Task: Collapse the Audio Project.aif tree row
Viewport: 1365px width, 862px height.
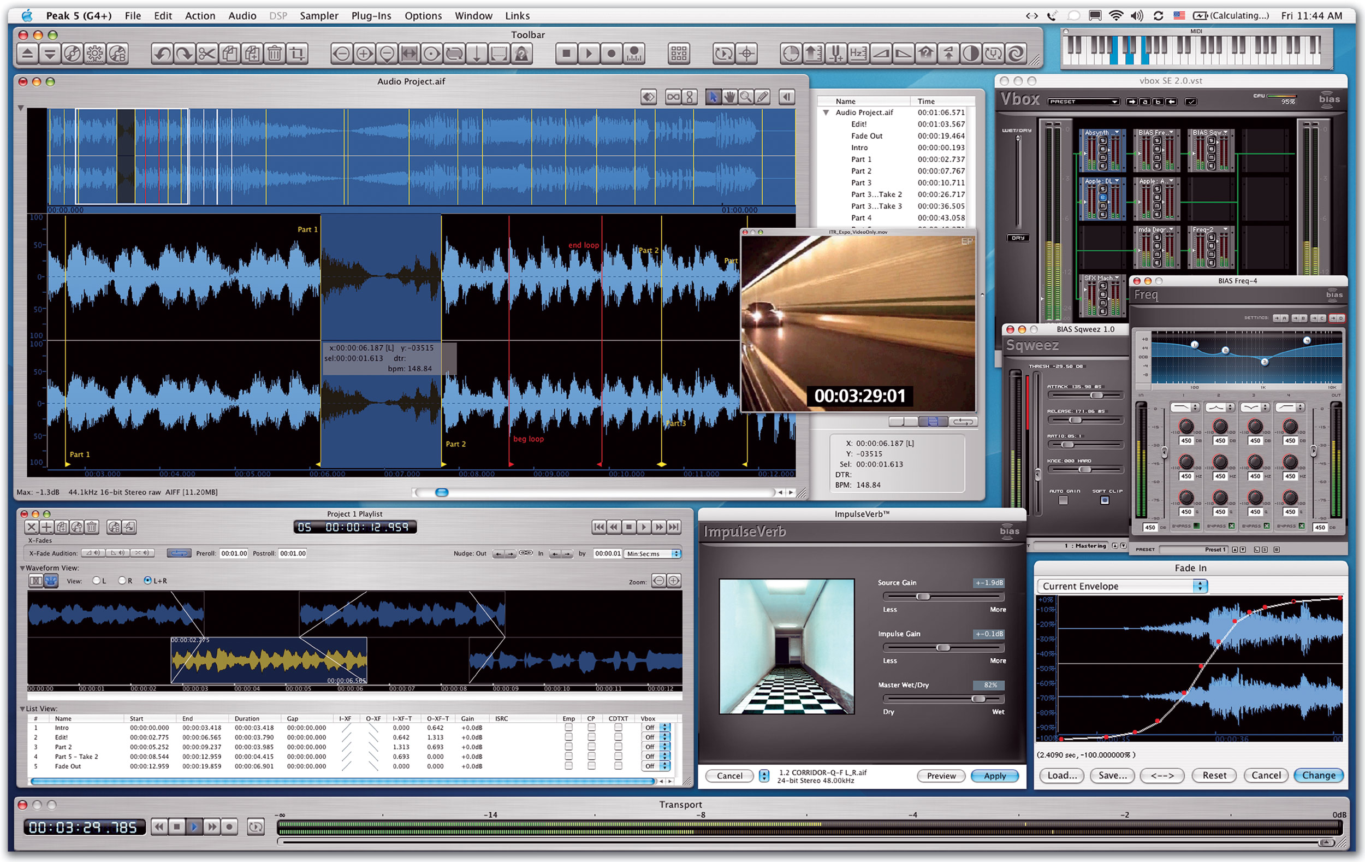Action: 826,113
